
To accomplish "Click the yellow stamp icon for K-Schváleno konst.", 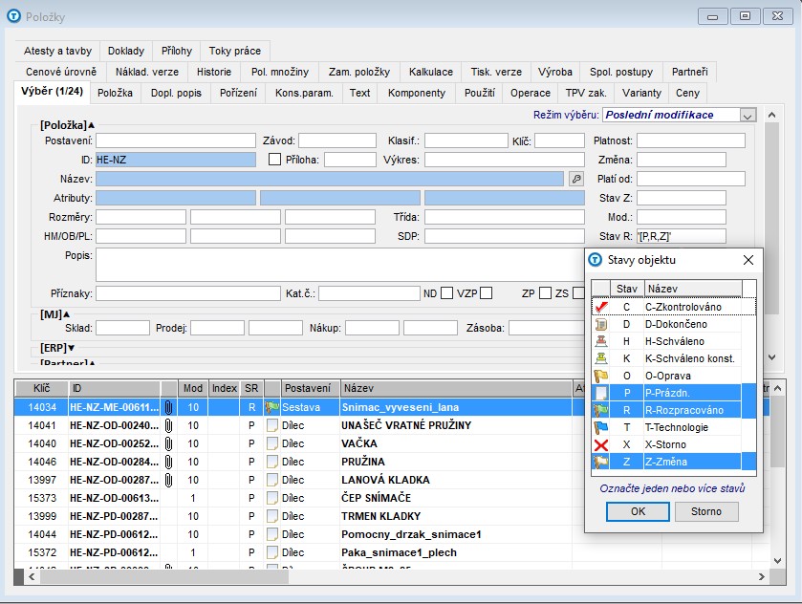I will (x=601, y=358).
